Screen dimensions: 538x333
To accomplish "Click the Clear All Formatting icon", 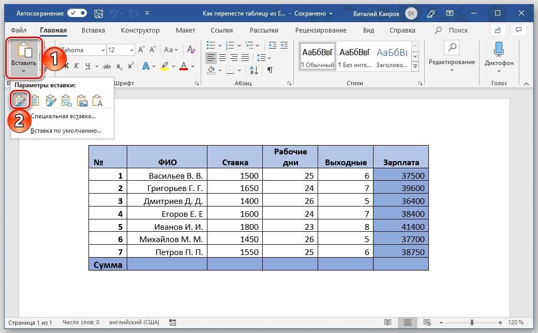I will pos(191,50).
